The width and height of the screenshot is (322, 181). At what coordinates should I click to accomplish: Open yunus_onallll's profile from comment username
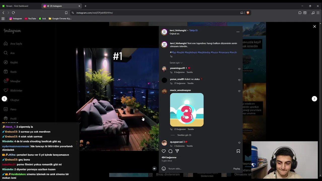177,79
